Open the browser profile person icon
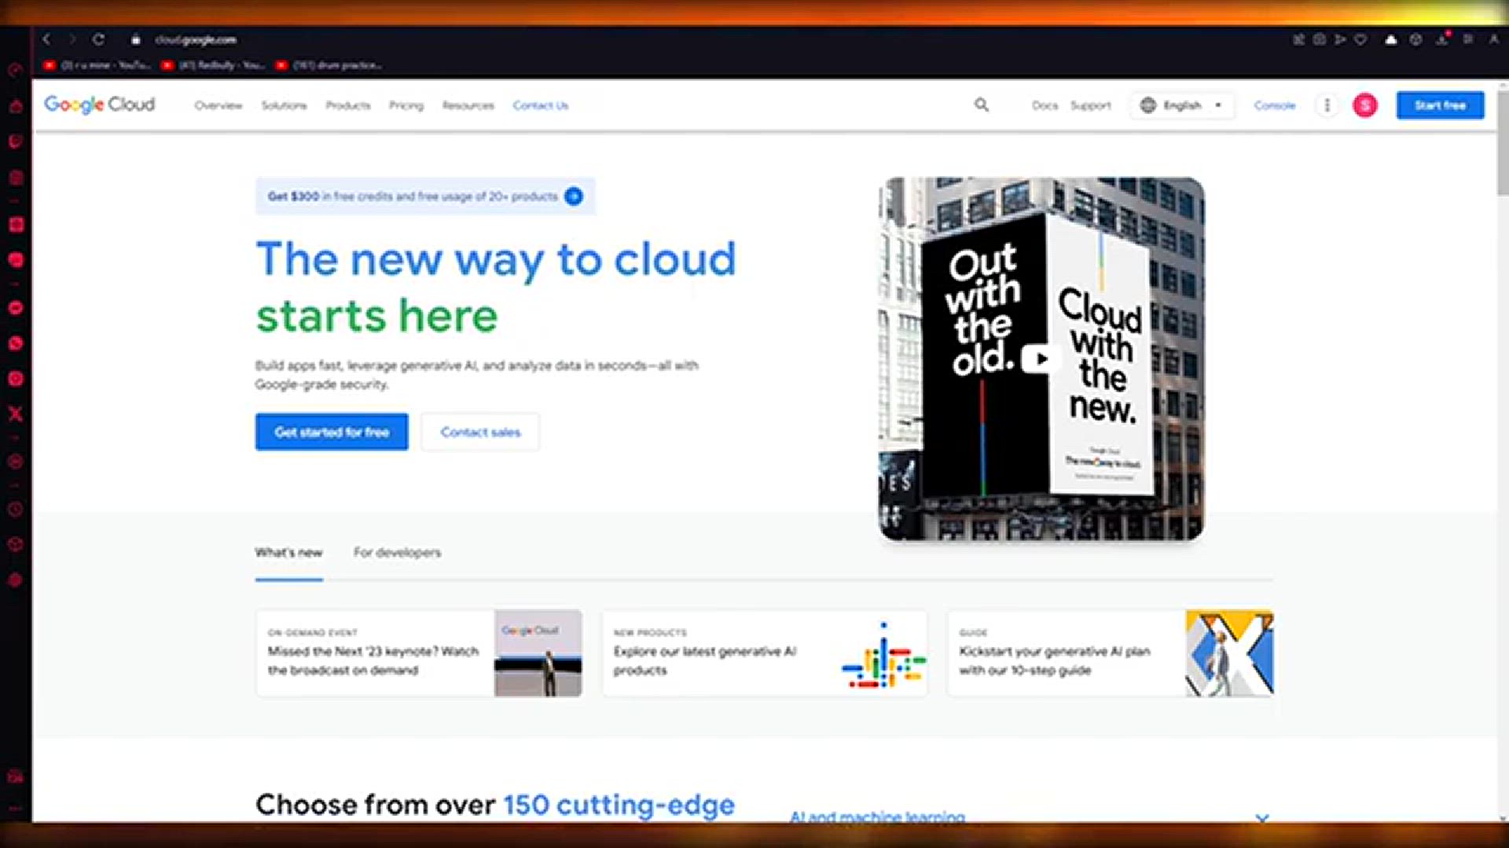 [x=1493, y=39]
